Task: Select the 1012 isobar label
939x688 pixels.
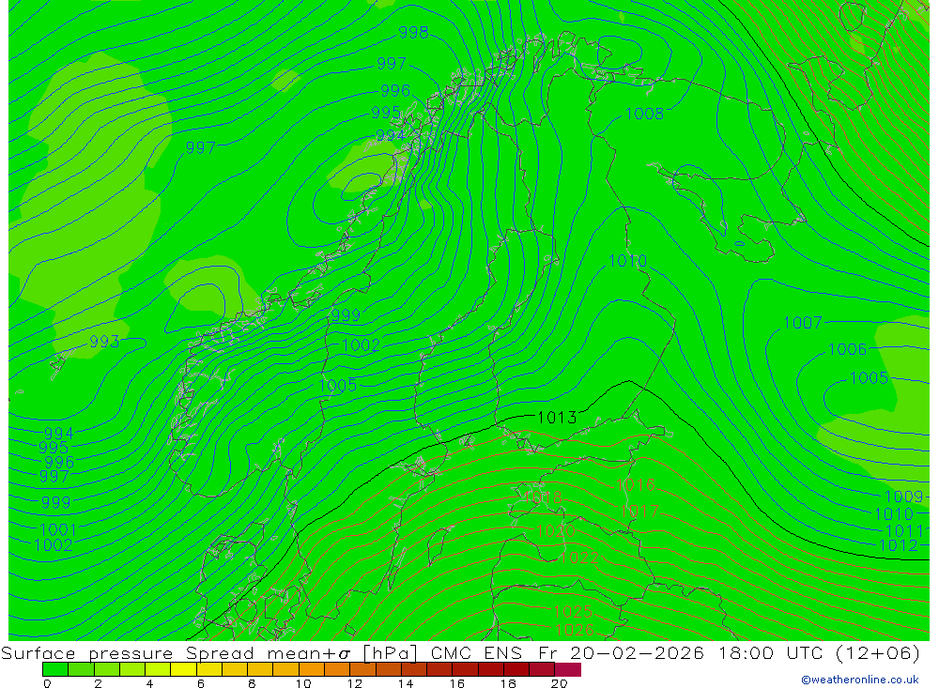Action: pos(898,545)
